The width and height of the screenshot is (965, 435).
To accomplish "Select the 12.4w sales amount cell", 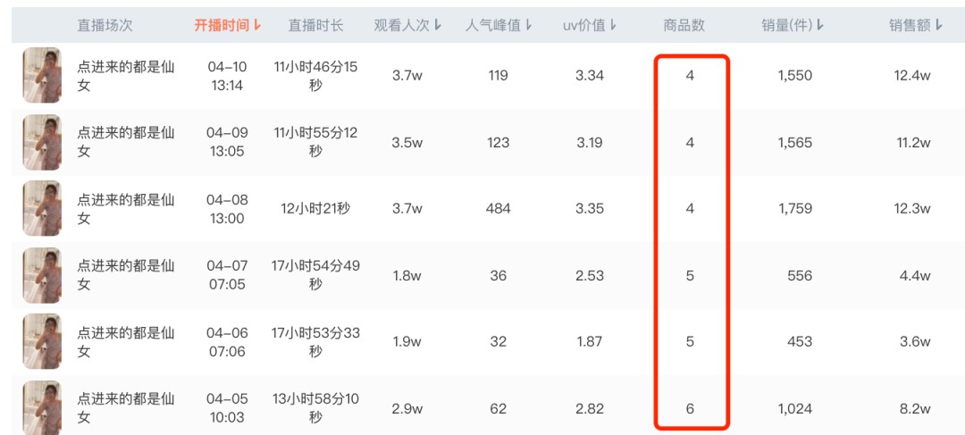I will (x=912, y=76).
